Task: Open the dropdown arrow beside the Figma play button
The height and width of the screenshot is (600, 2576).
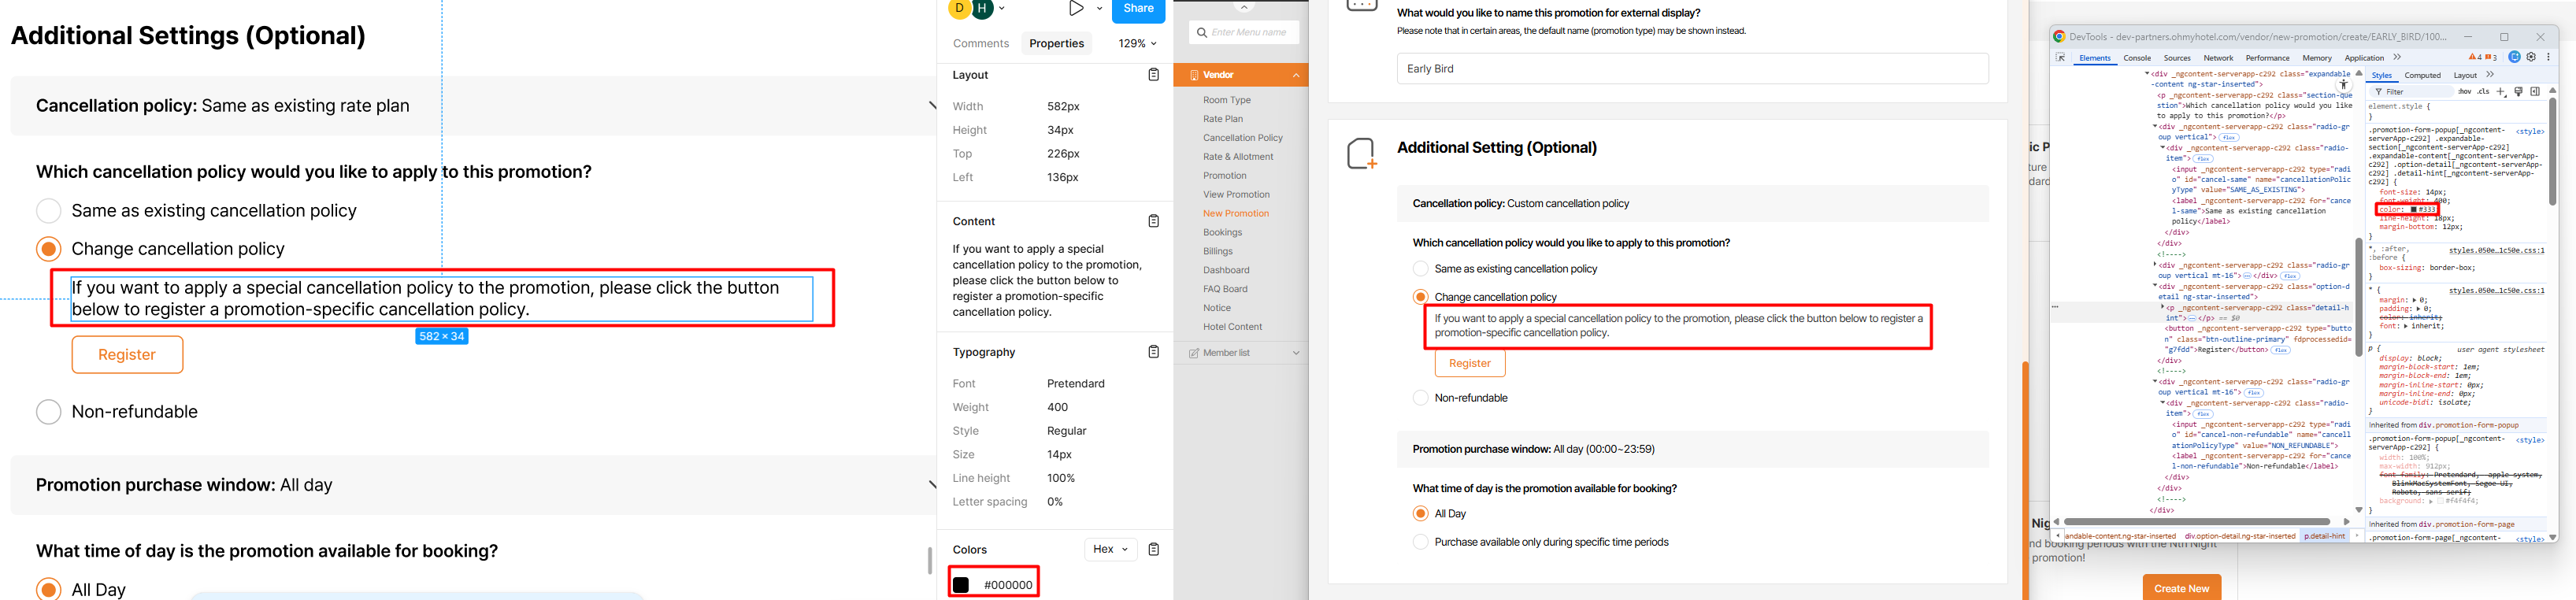Action: pyautogui.click(x=1099, y=9)
